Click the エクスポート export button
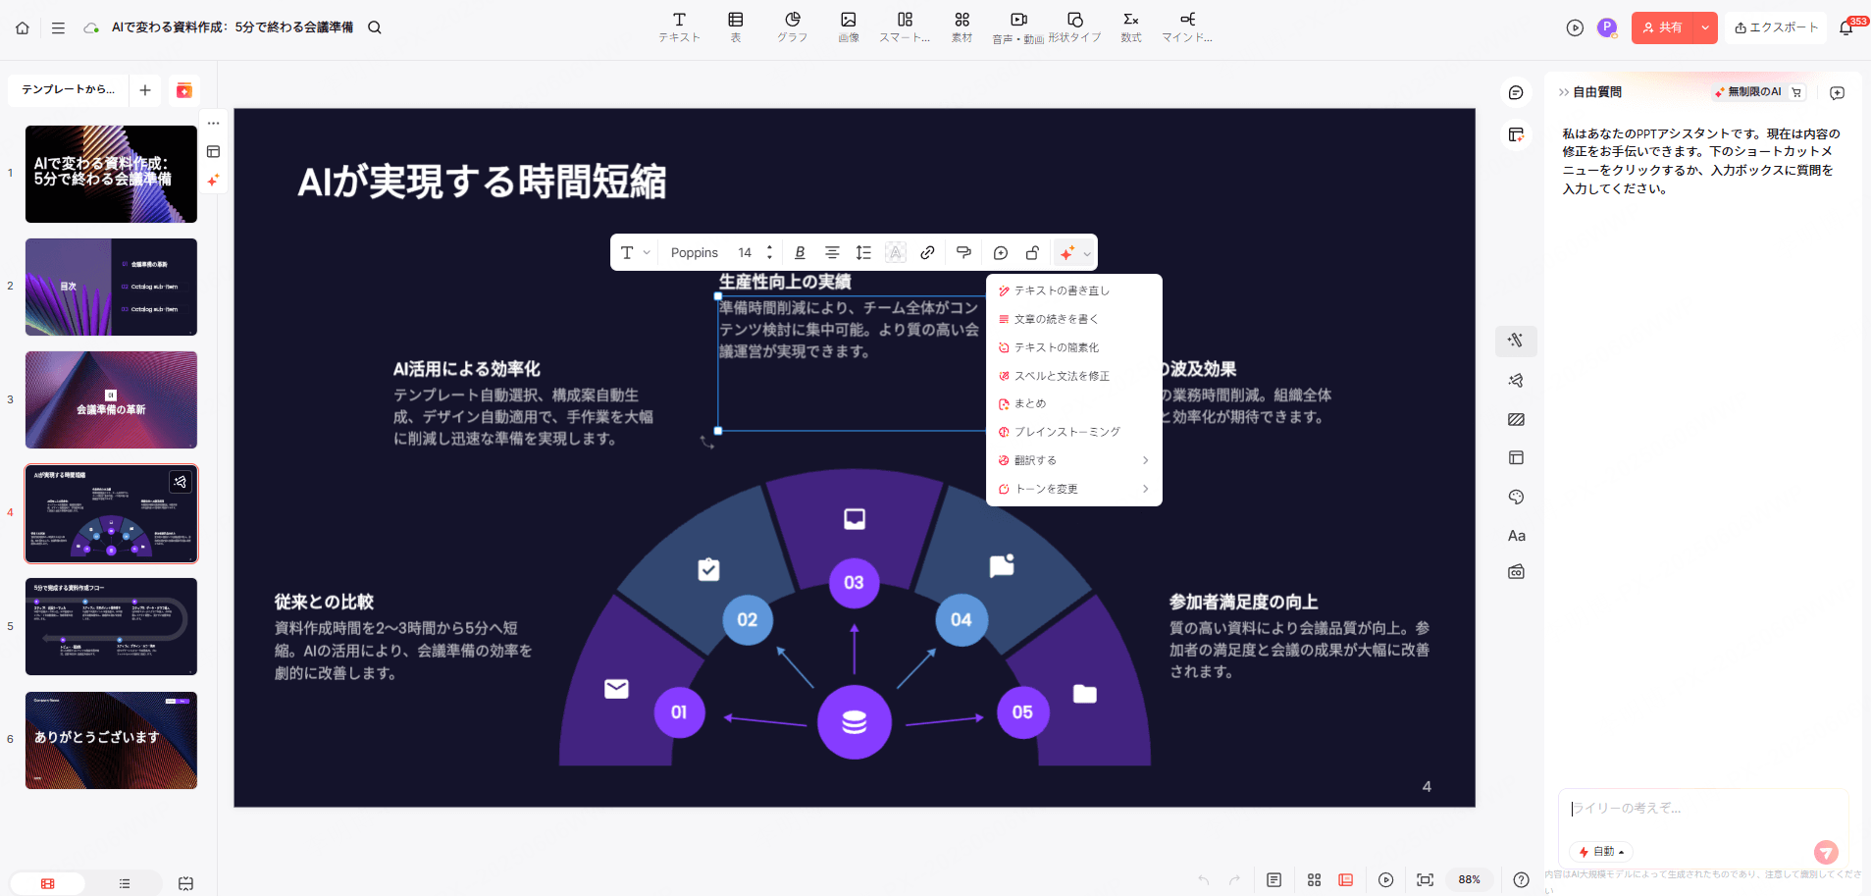This screenshot has height=896, width=1871. (x=1776, y=27)
